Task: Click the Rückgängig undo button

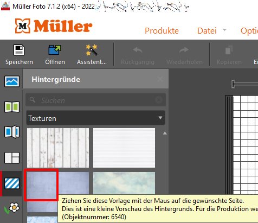Action: (x=138, y=56)
